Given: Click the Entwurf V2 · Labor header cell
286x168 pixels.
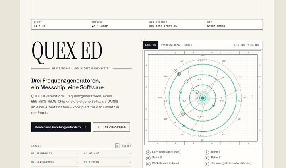Looking at the screenshot, I should [118, 24].
